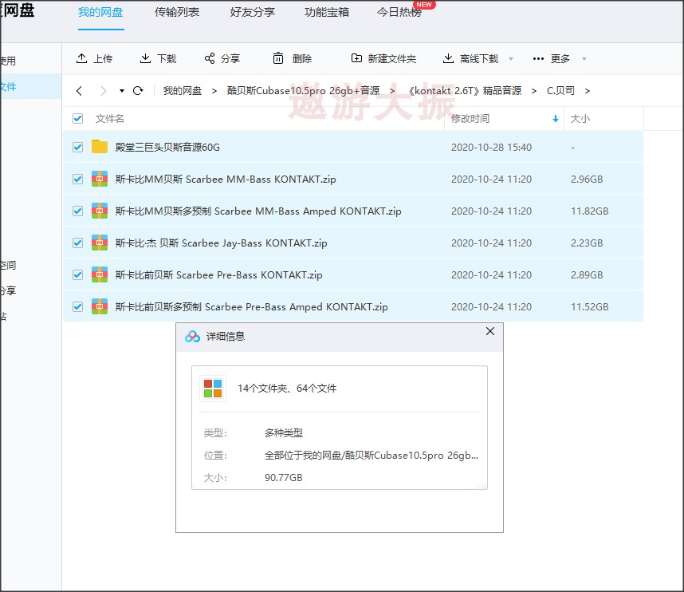The height and width of the screenshot is (592, 684).
Task: Toggle the select-all checkbox beside 文件名
Action: tap(77, 118)
